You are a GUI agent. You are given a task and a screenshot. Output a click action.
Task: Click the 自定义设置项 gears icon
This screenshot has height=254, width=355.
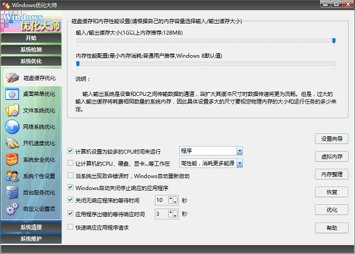[12, 208]
